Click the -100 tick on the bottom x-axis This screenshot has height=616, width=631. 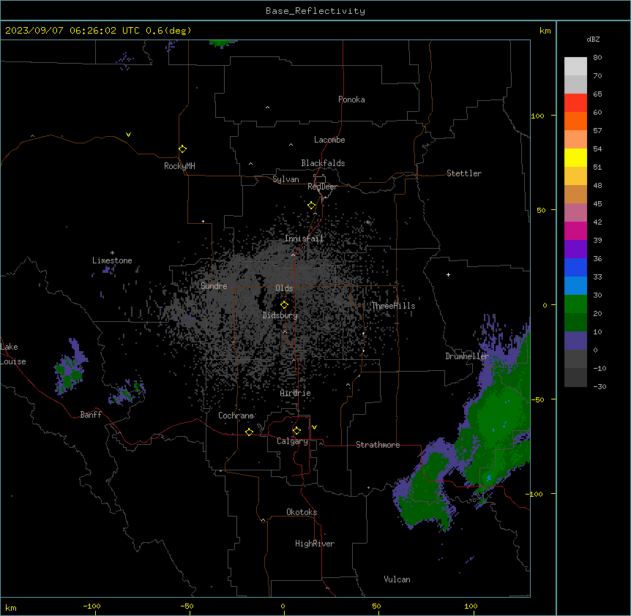pos(92,606)
